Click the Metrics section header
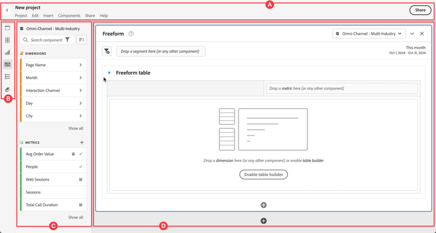 32,142
